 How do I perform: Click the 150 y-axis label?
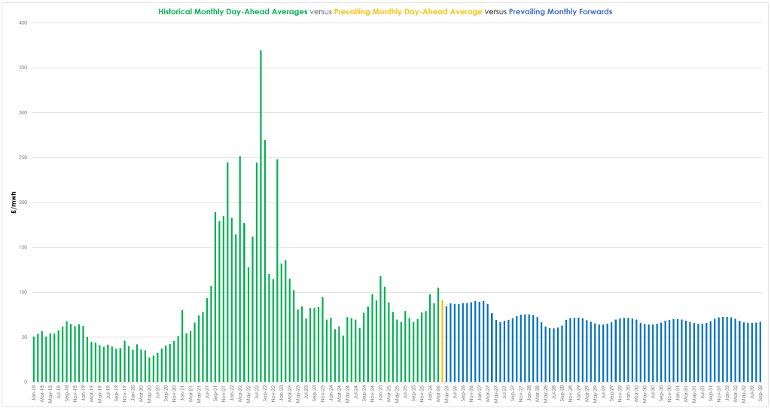pos(23,248)
